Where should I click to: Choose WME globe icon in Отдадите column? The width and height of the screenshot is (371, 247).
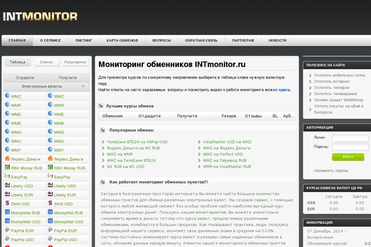[7, 114]
